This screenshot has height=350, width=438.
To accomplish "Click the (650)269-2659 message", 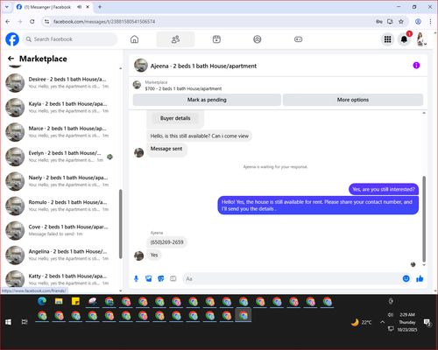I will click(x=166, y=242).
